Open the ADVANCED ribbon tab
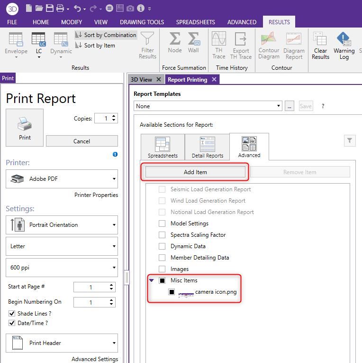This screenshot has height=363, width=362. pyautogui.click(x=242, y=22)
